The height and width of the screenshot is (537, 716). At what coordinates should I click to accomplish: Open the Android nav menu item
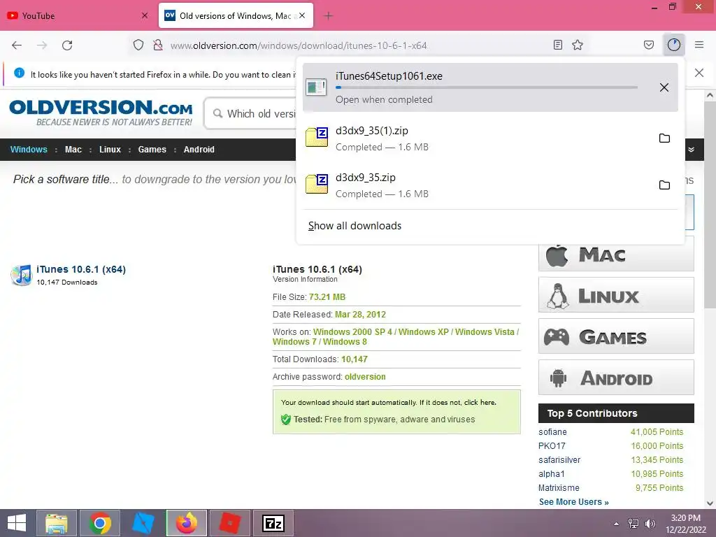199,150
